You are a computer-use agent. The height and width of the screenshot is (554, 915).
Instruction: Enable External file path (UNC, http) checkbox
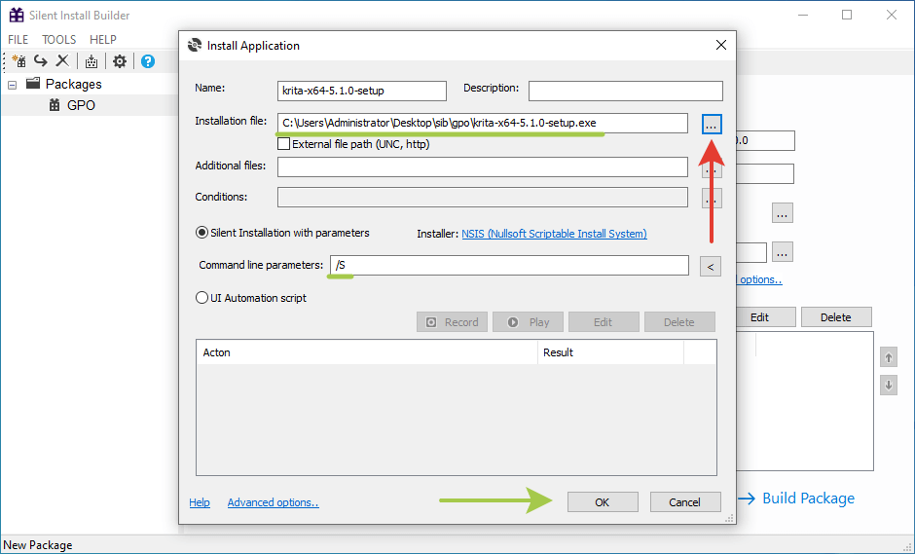pyautogui.click(x=283, y=143)
